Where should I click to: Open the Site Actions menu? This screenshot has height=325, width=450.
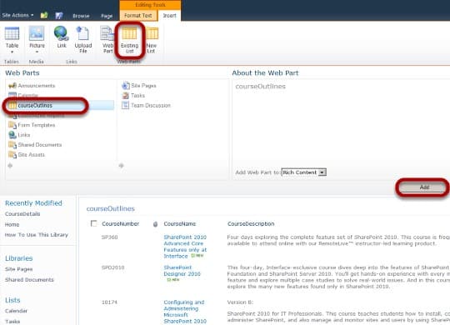17,15
